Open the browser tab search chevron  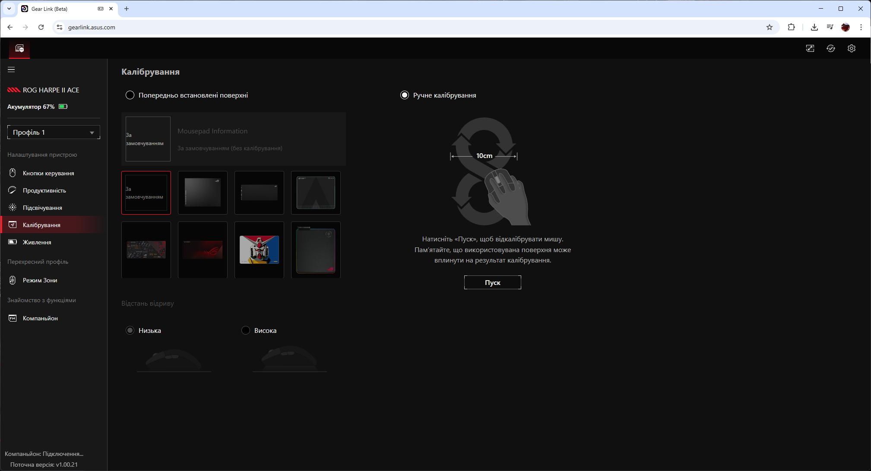[x=9, y=9]
